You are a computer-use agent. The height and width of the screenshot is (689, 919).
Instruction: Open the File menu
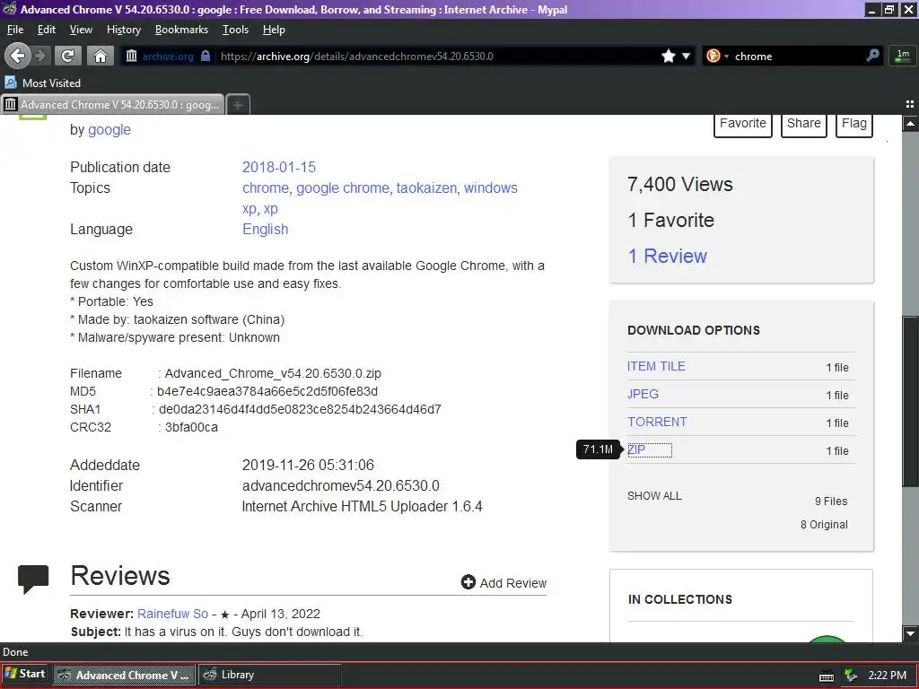click(15, 30)
